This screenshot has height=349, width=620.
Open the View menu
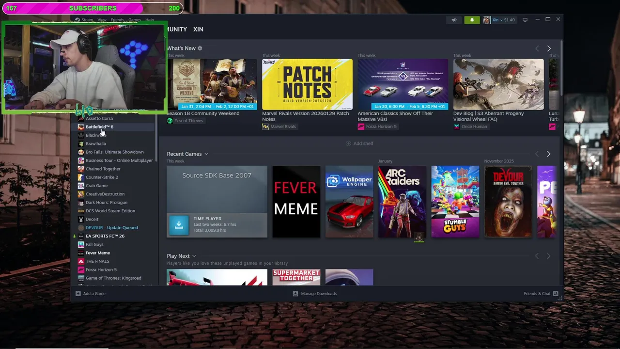[102, 20]
